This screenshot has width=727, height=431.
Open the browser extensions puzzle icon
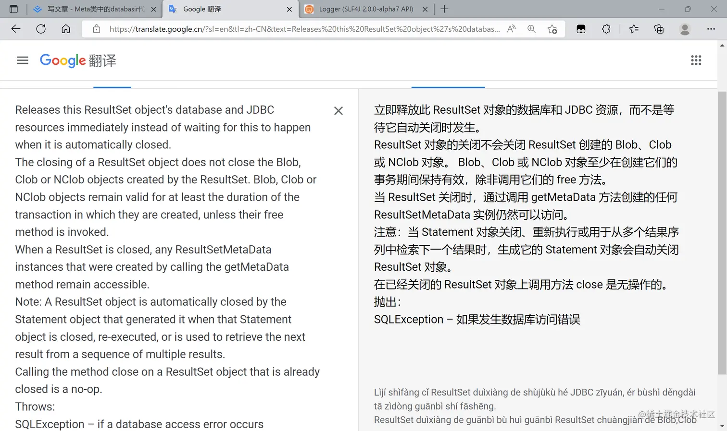click(x=606, y=29)
